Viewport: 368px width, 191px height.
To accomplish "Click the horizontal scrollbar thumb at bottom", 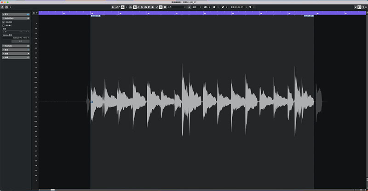I will (52, 190).
